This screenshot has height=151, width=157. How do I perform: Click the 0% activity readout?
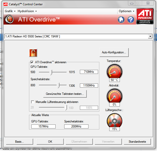115,104
